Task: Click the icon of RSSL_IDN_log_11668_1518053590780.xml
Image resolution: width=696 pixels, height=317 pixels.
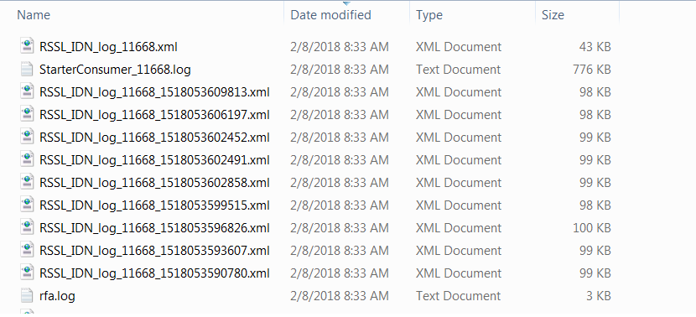Action: [27, 273]
